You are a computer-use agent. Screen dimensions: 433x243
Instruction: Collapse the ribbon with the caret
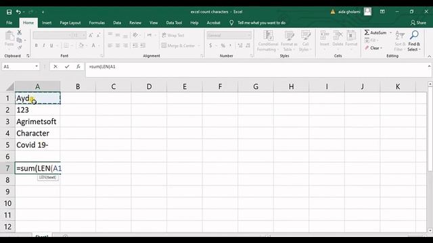coord(429,56)
